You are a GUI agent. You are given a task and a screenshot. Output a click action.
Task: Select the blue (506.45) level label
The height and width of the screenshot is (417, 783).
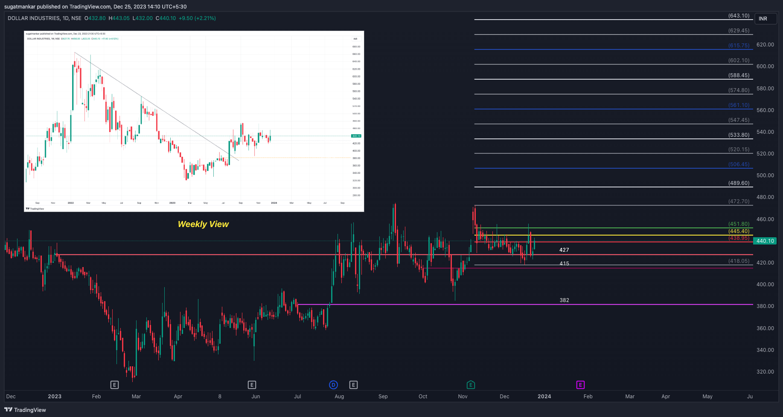point(739,164)
